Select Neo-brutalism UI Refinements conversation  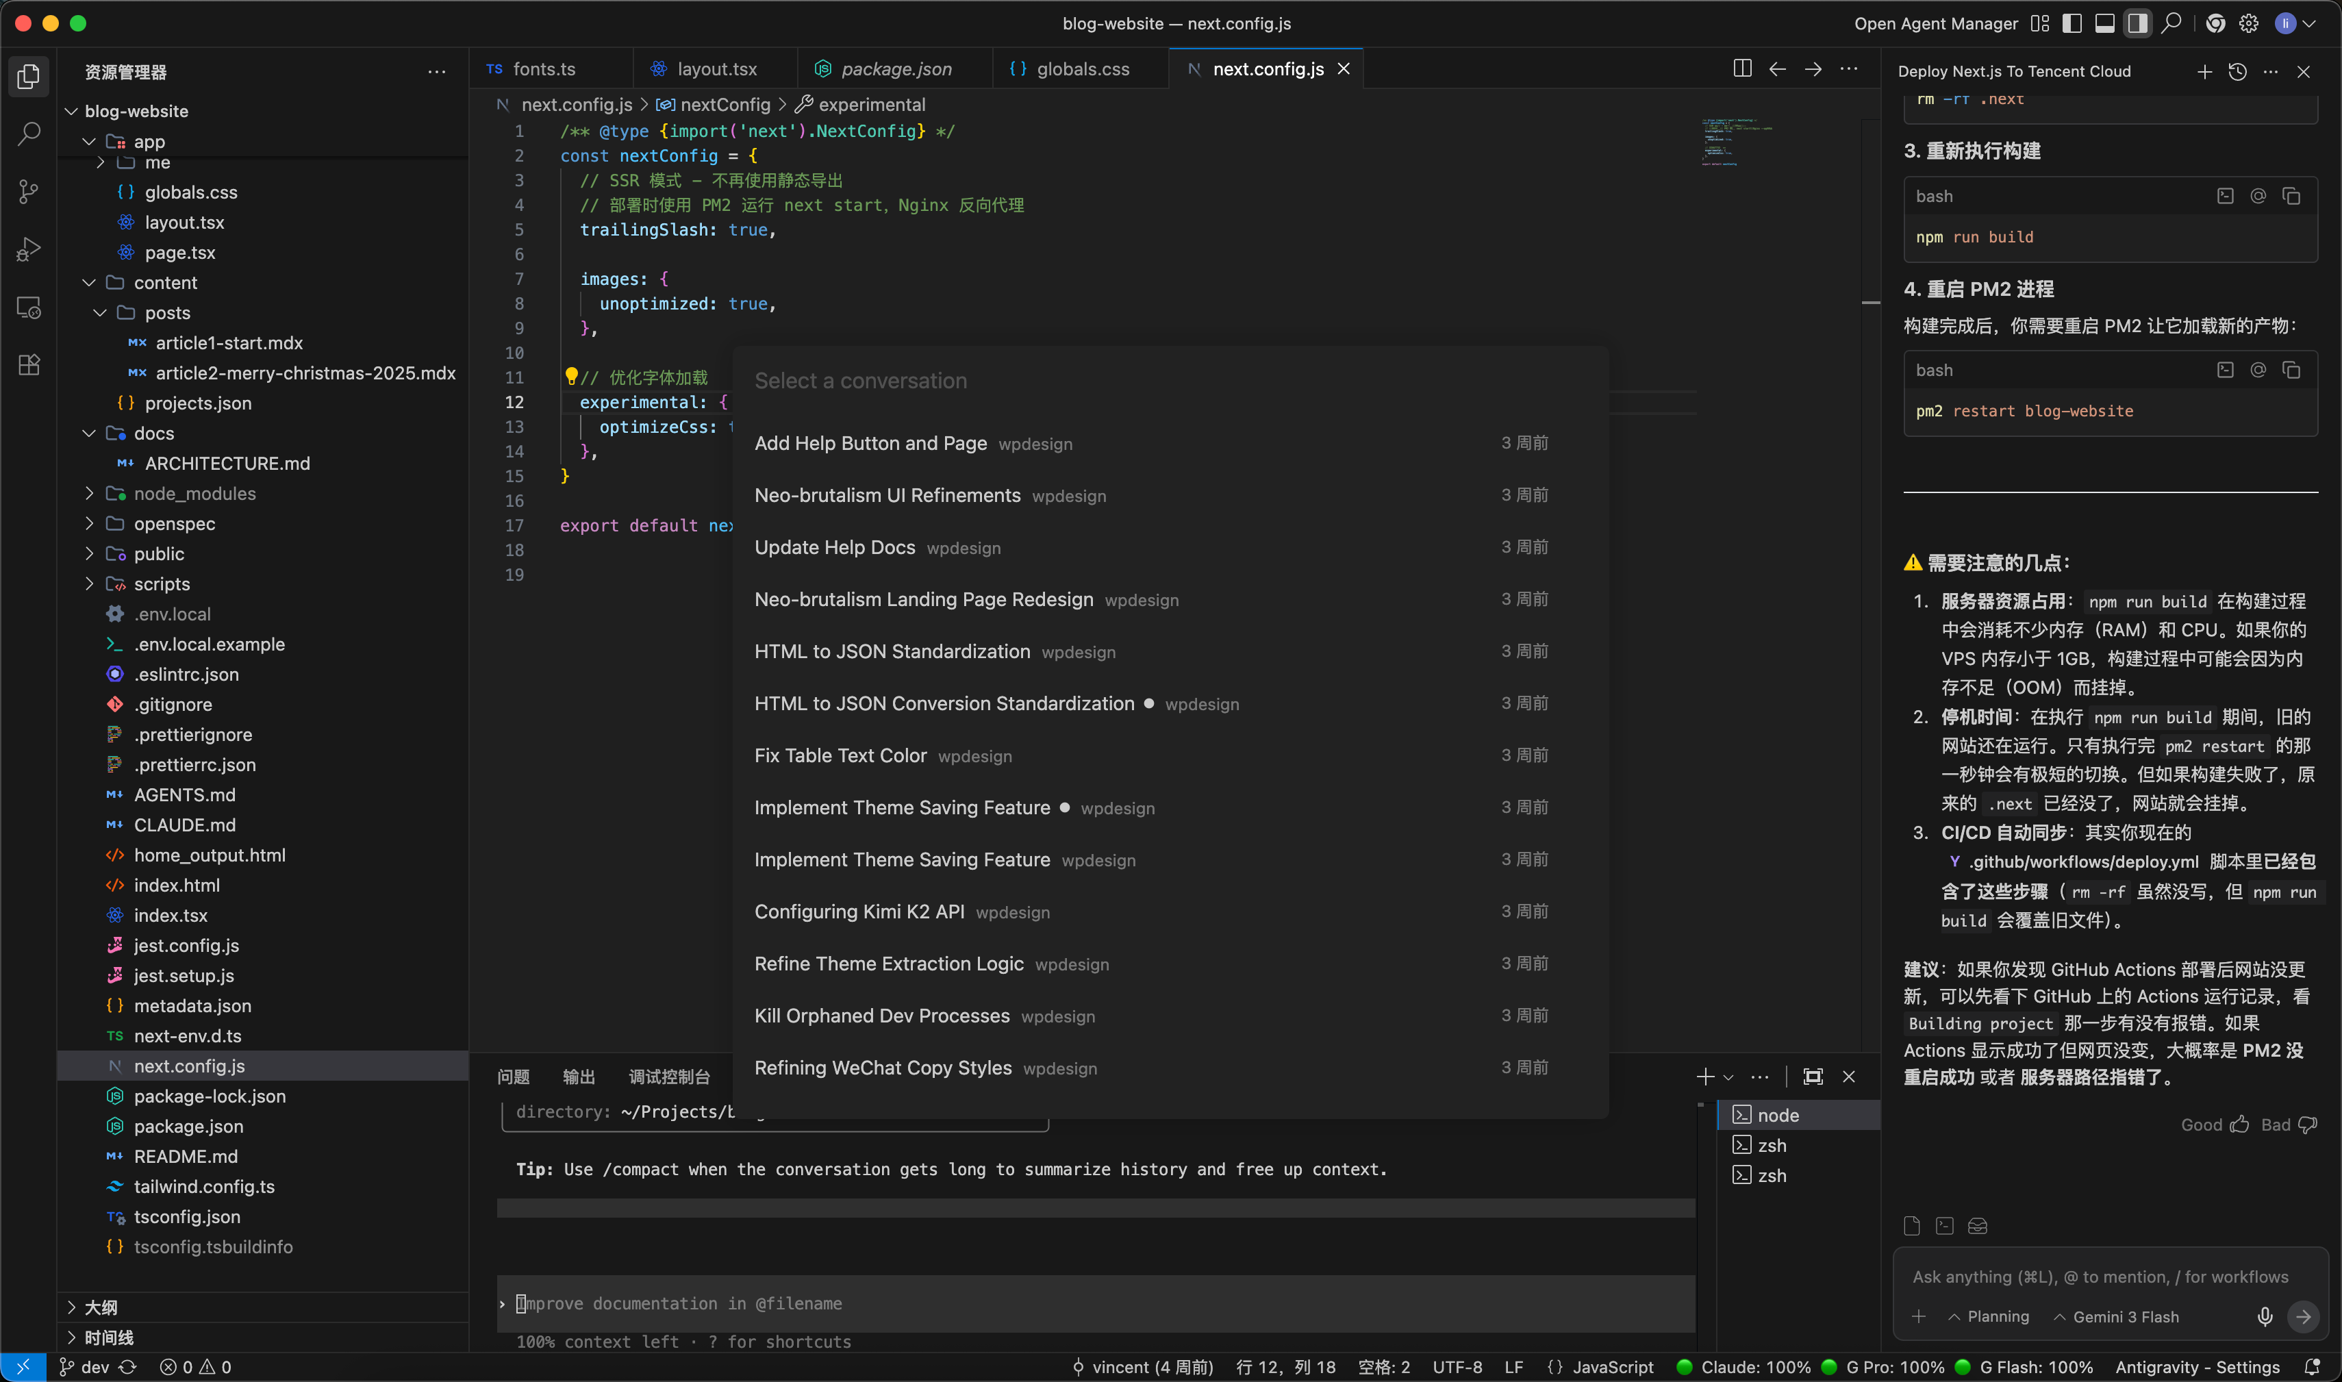point(1170,495)
